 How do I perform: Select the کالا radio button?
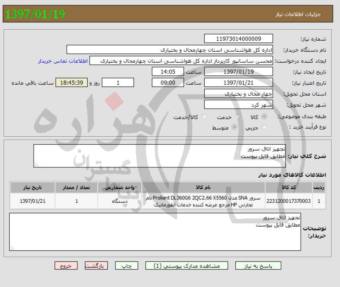(264, 117)
